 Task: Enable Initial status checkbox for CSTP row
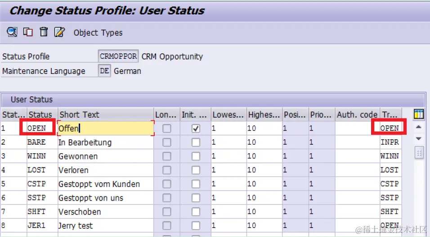[x=196, y=184]
